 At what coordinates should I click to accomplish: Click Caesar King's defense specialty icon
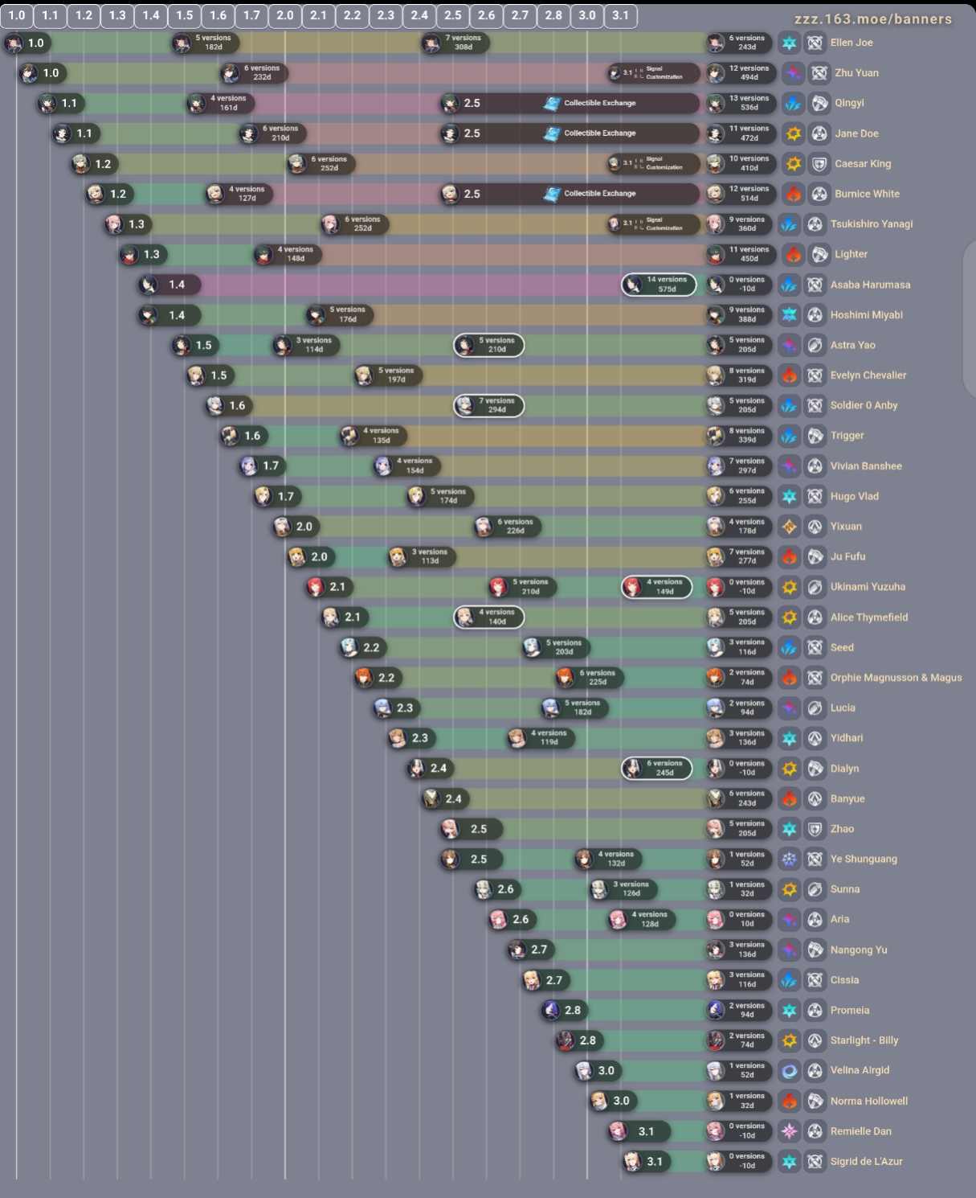(819, 164)
